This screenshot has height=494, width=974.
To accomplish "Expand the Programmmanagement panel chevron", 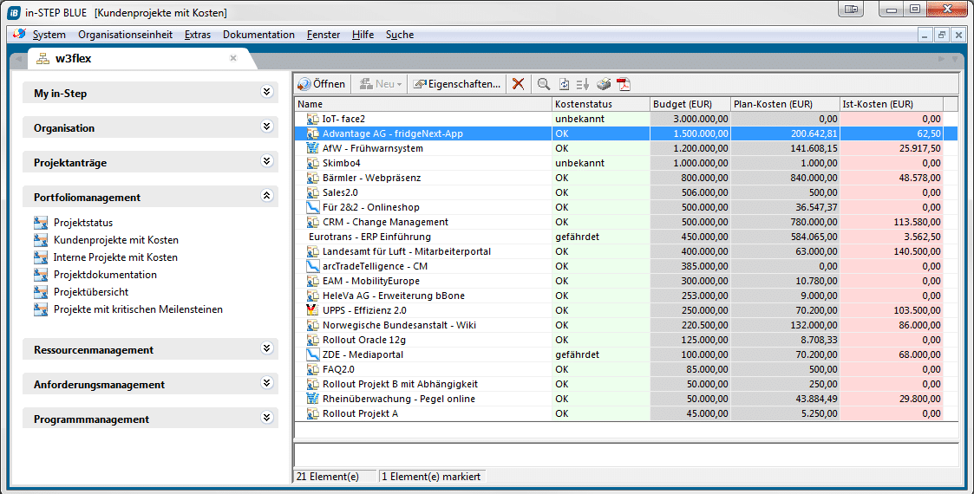I will [266, 419].
